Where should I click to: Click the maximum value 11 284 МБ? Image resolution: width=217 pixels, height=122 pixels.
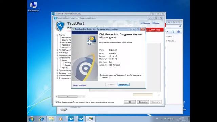point(113,59)
